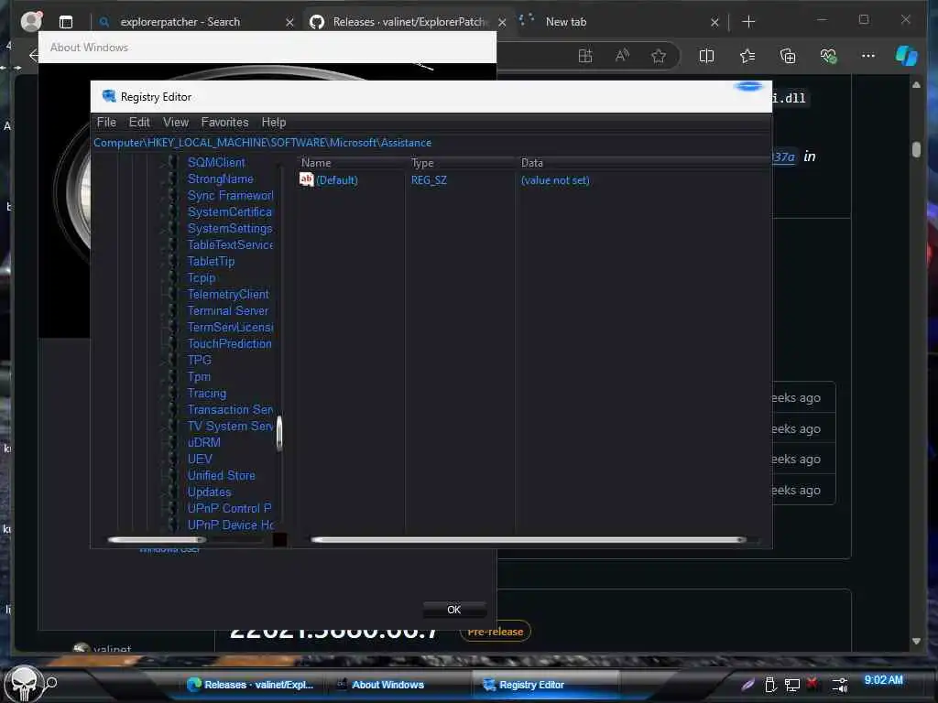
Task: Select the SQMClient registry key
Action: point(216,163)
